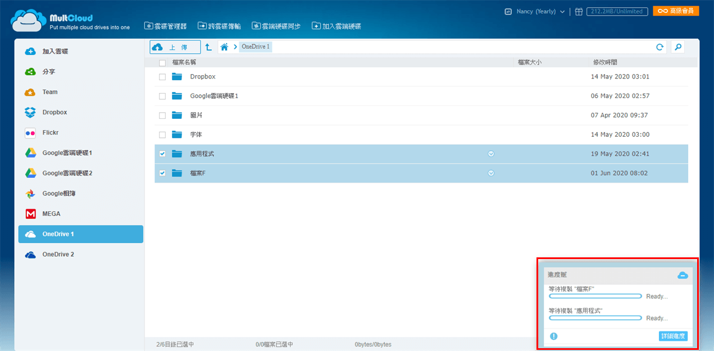714x351 pixels.
Task: Click the Google雲端硬碟1 drive icon
Action: pyautogui.click(x=30, y=153)
